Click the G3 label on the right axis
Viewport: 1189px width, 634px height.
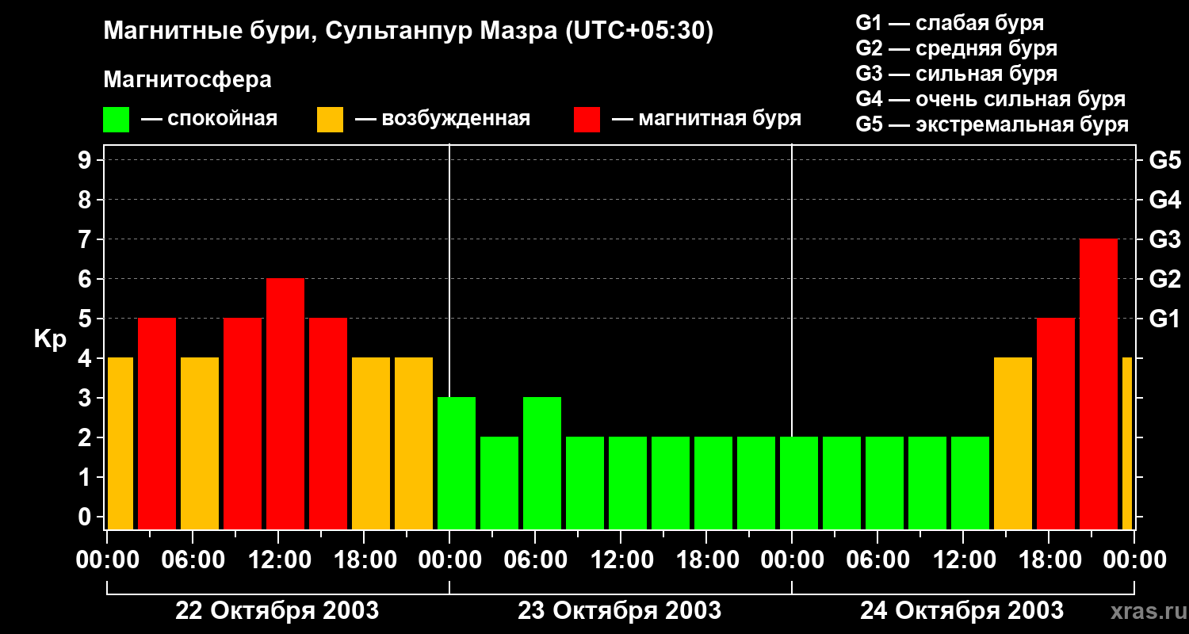1165,239
